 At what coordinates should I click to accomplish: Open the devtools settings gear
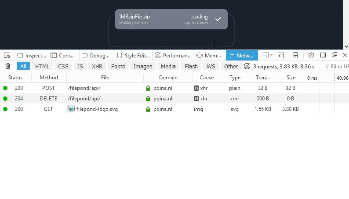(311, 55)
